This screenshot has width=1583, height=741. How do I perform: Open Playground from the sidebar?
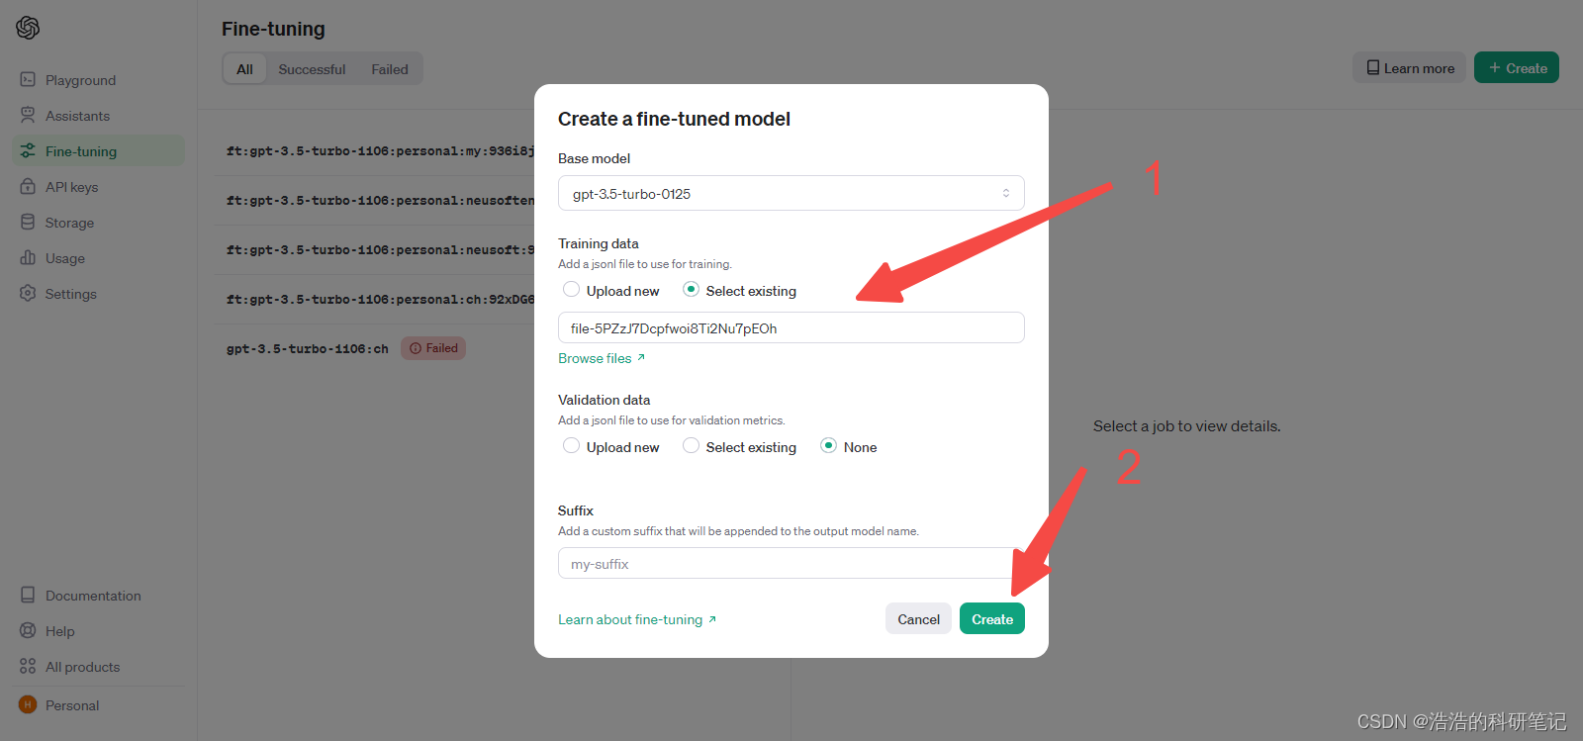pyautogui.click(x=98, y=80)
